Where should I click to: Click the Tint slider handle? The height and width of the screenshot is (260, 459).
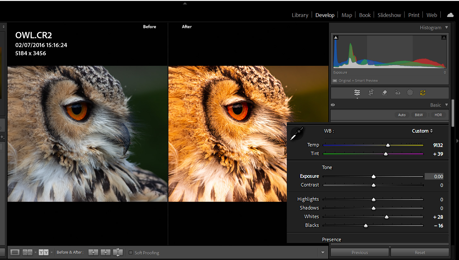(x=386, y=154)
